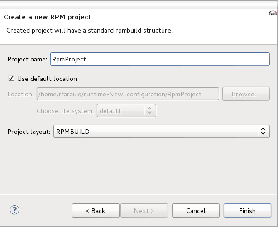Open the Choose file system default dropdown
The image size is (278, 227).
click(126, 111)
